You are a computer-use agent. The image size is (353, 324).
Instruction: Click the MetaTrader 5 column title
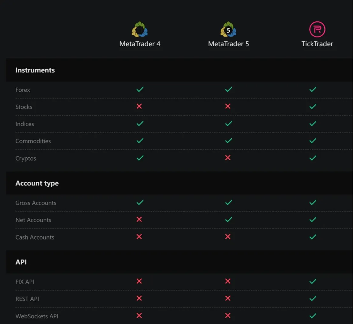point(229,44)
